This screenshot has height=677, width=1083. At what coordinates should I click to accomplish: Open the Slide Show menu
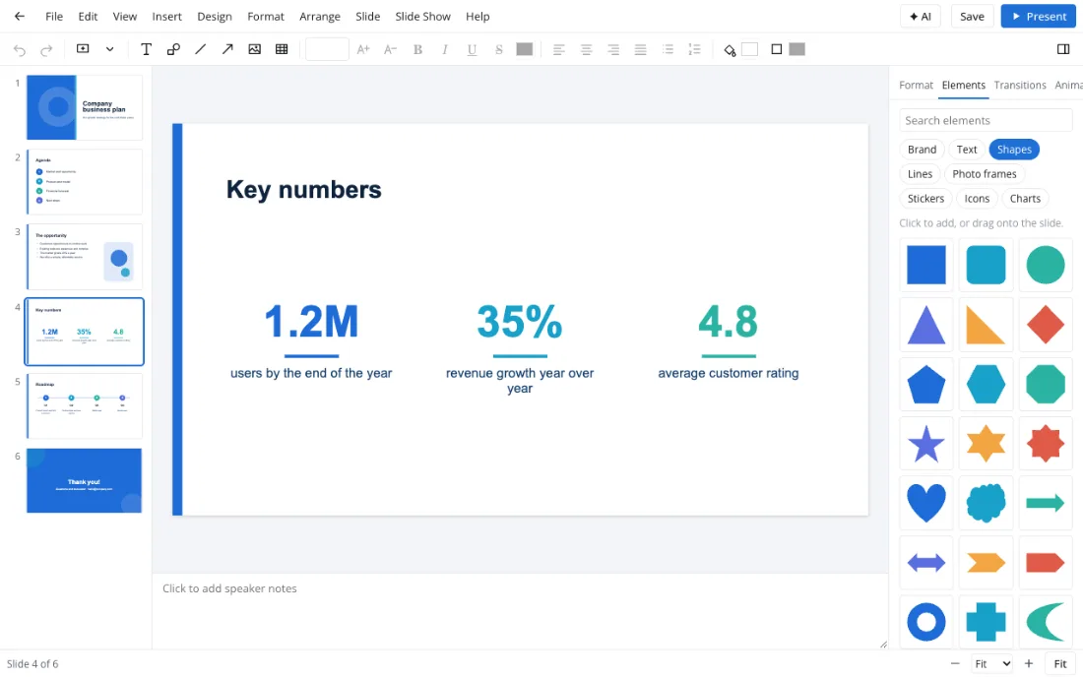click(x=422, y=16)
